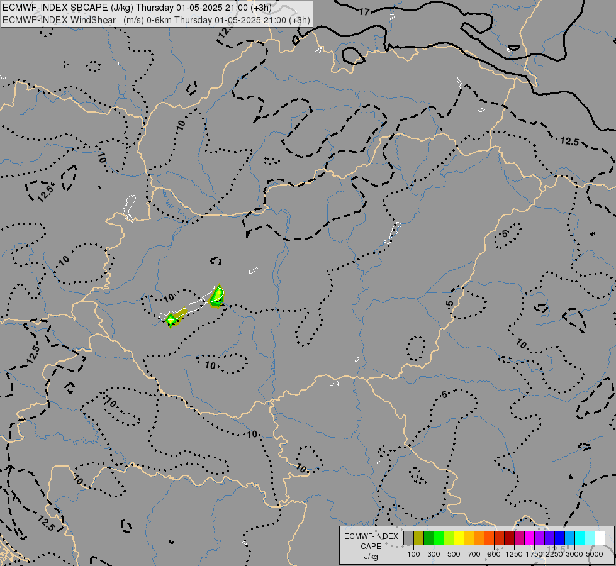Image resolution: width=616 pixels, height=566 pixels.
Task: Click the 900 value on legend scale
Action: point(494,554)
